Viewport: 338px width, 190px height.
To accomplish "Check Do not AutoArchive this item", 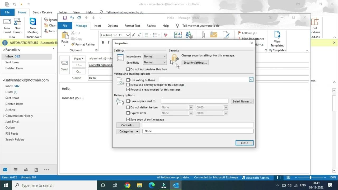I will point(128,69).
